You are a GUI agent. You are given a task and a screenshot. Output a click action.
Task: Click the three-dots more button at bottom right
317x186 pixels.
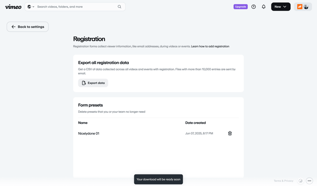coord(309,181)
